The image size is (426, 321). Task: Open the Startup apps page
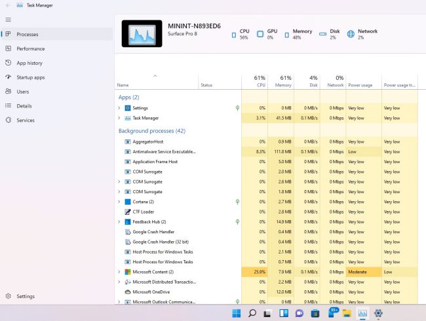pyautogui.click(x=30, y=77)
